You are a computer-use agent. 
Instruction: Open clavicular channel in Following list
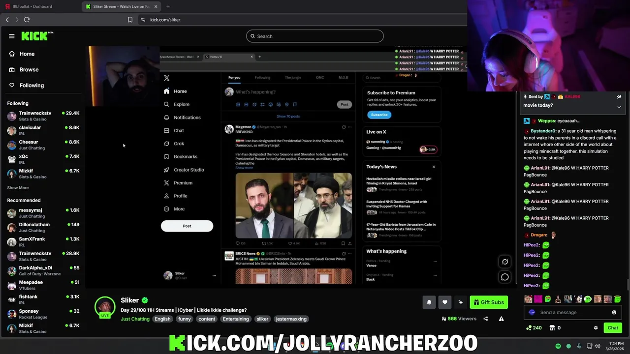click(x=43, y=130)
